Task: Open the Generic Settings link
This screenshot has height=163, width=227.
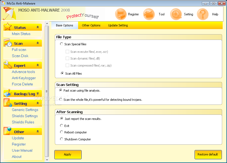Action: (x=25, y=110)
